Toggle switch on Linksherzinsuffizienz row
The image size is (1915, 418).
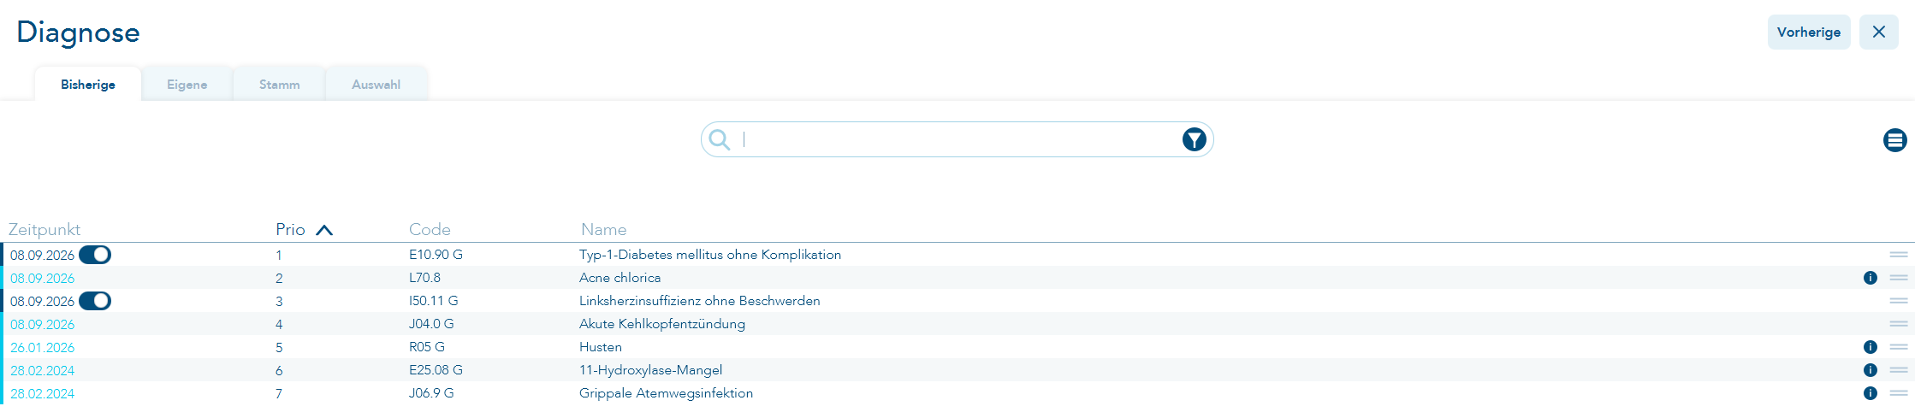pos(95,301)
